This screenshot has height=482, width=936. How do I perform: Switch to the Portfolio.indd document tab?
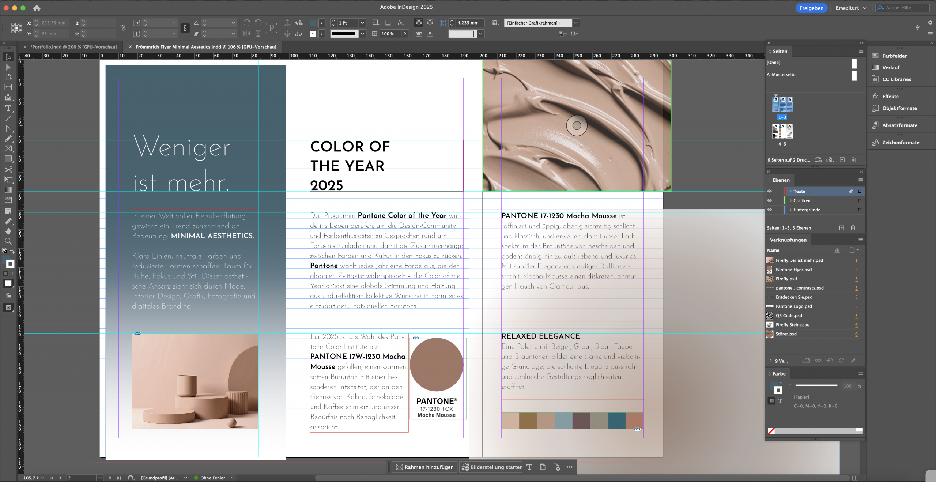click(73, 47)
